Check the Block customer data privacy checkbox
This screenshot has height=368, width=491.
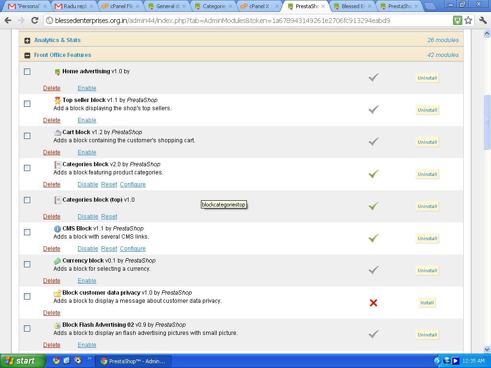pos(27,296)
